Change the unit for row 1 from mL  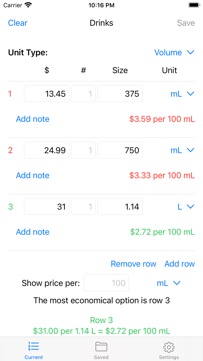(182, 94)
